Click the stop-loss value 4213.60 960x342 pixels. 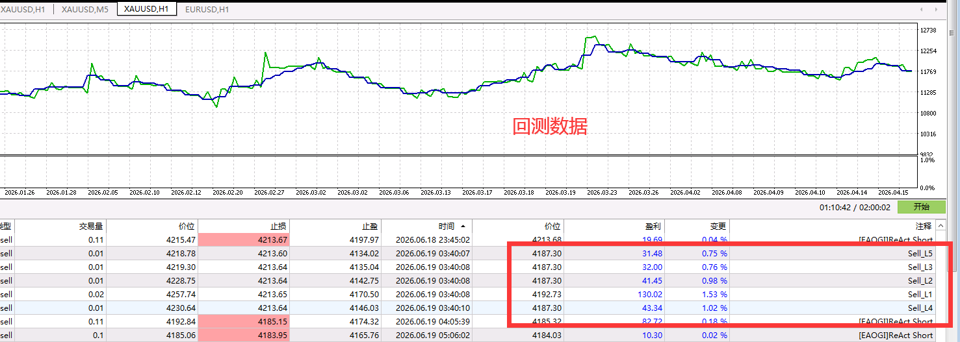tap(274, 253)
